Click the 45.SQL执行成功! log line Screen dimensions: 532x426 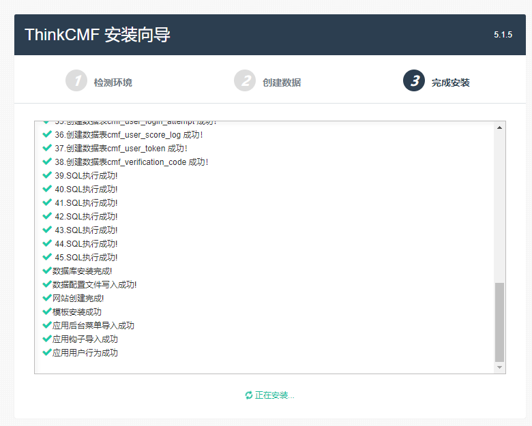click(86, 258)
